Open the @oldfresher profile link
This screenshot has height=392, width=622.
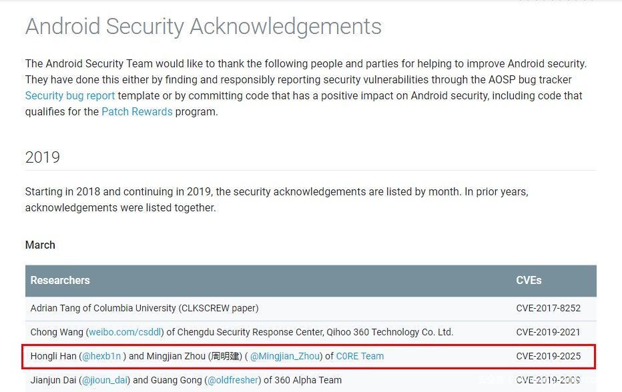233,380
